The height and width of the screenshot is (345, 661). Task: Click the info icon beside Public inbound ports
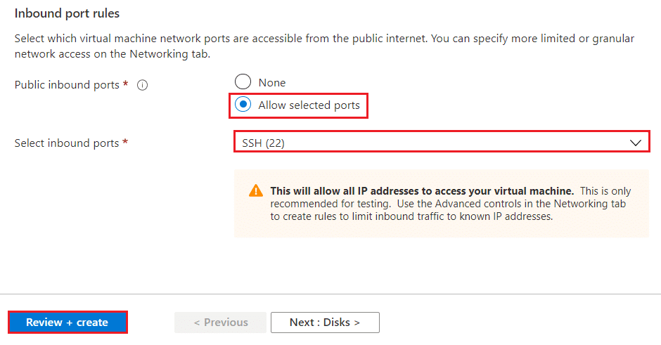tap(143, 85)
